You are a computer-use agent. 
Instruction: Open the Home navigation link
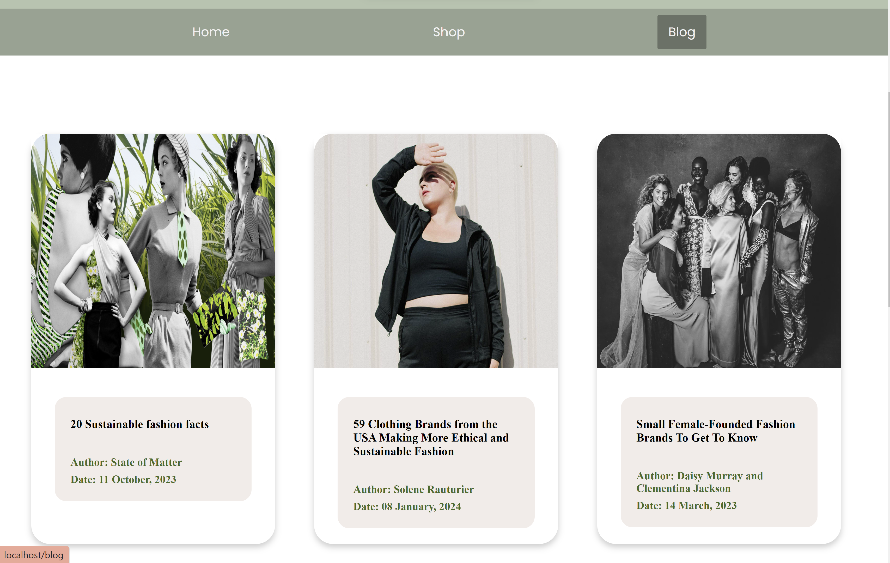211,32
